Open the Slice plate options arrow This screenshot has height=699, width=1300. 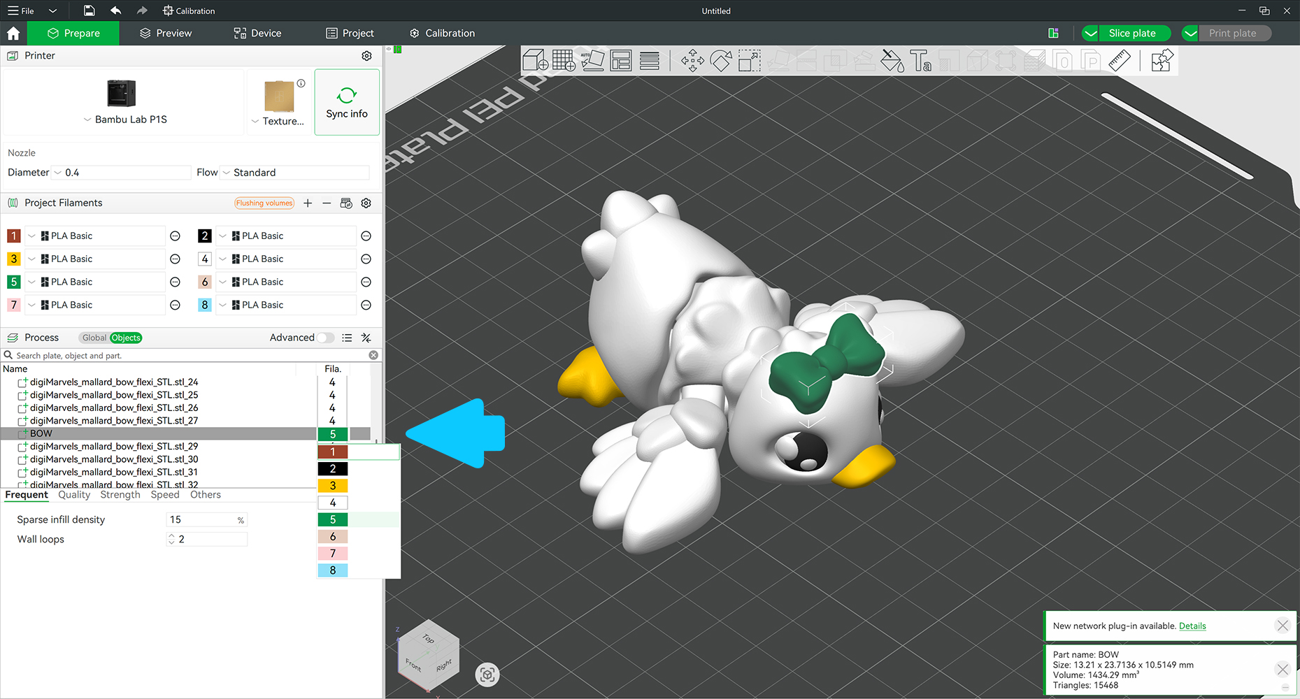(x=1090, y=33)
